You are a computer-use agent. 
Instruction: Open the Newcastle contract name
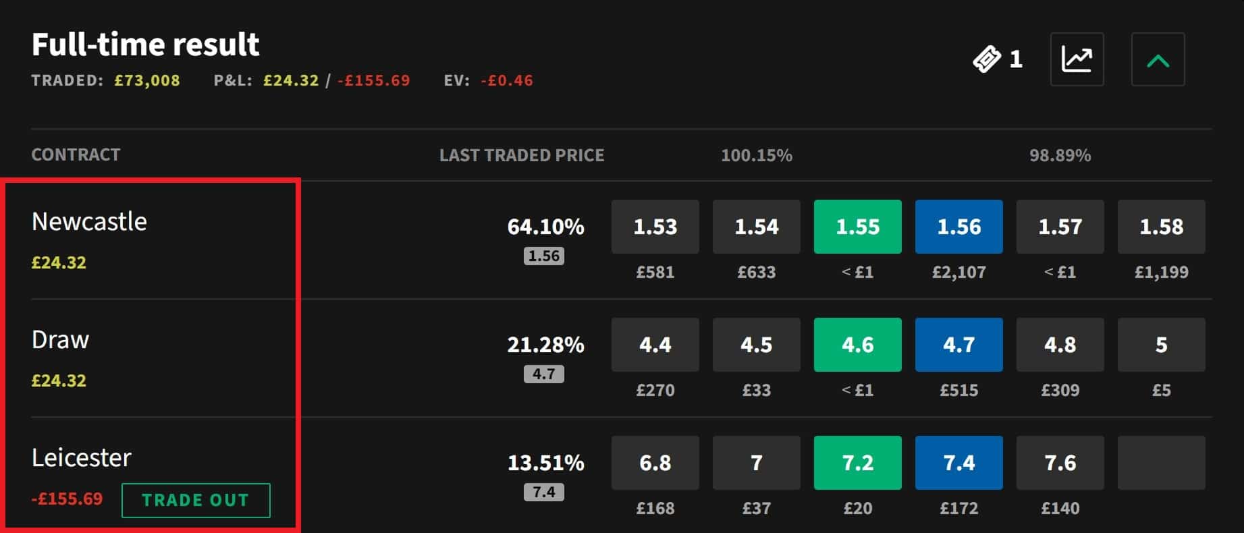89,221
